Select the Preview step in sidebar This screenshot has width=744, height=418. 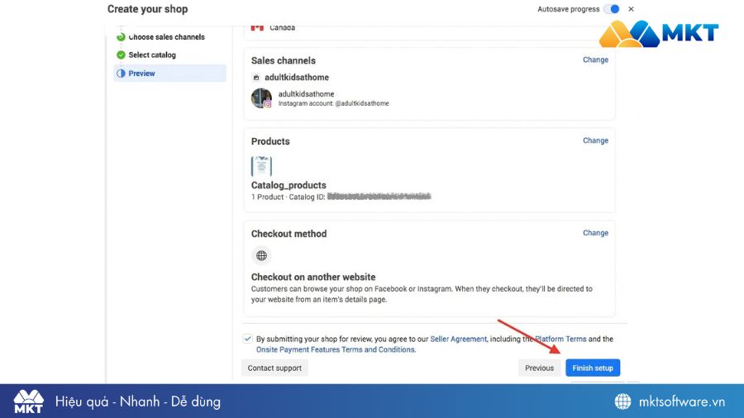point(169,74)
